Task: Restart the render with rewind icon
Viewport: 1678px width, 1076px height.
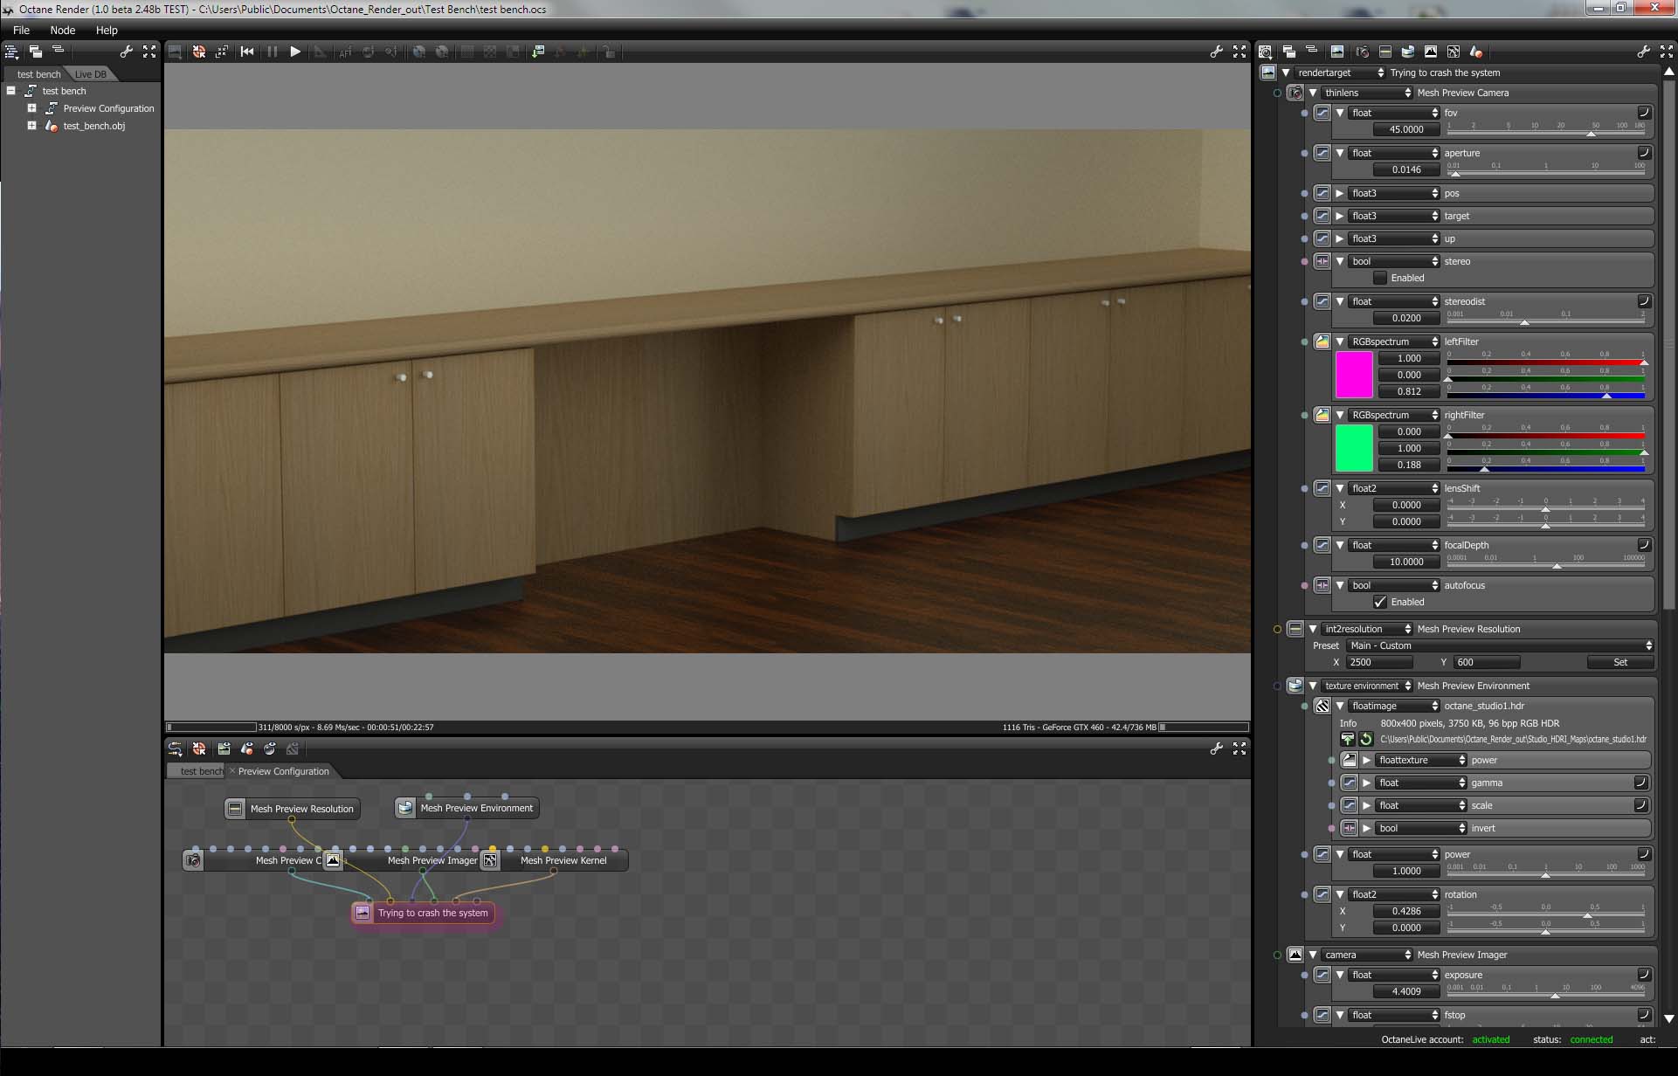Action: 247,52
